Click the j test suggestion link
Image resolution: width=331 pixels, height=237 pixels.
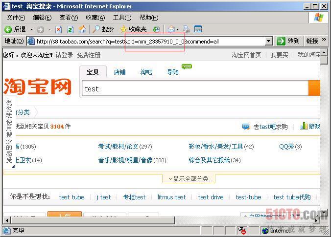tap(103, 197)
